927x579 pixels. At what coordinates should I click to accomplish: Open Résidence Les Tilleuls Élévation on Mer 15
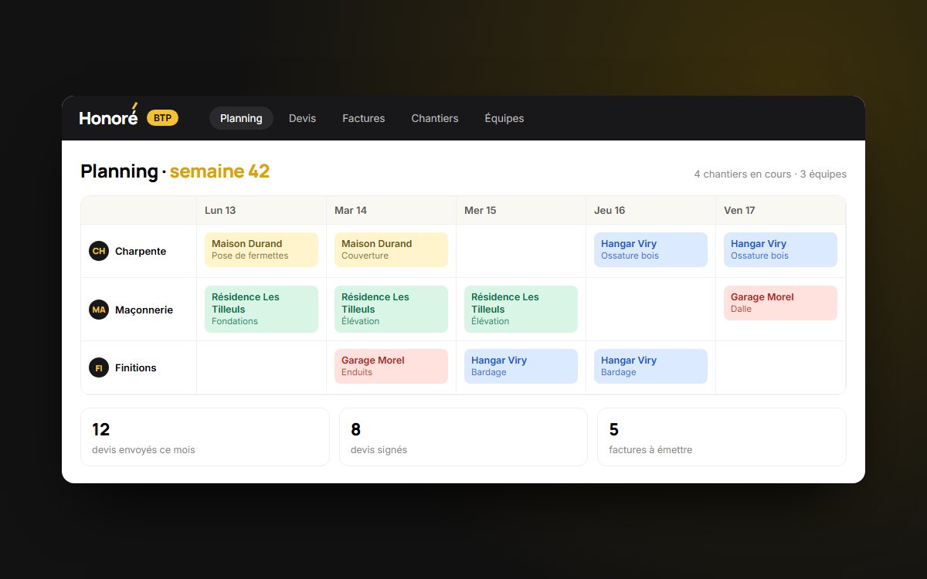pos(521,309)
